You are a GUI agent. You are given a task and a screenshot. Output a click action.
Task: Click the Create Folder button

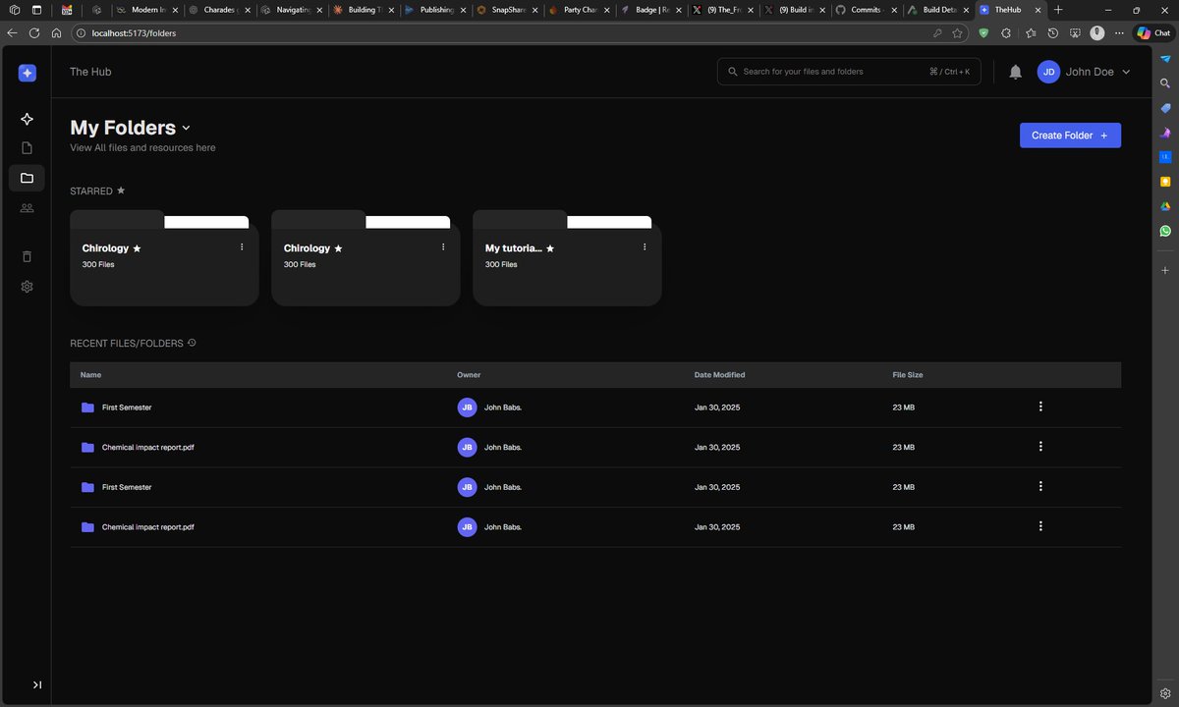[x=1070, y=136]
